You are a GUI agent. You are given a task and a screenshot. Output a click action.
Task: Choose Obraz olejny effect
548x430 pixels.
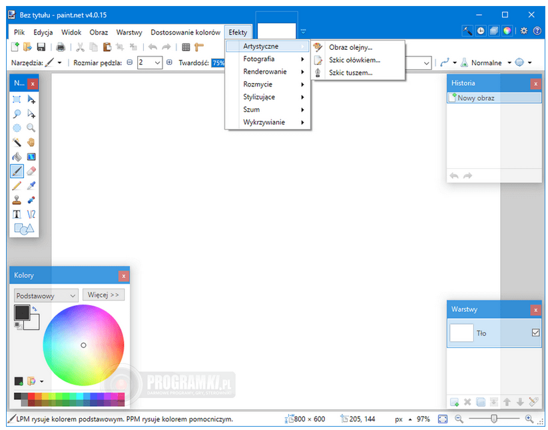358,47
